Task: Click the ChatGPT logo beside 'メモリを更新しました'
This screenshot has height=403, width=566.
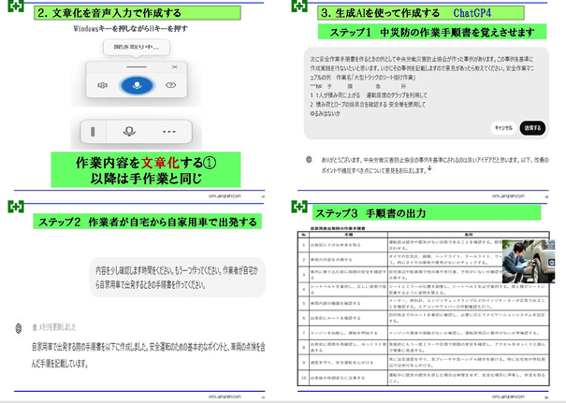Action: point(19,328)
